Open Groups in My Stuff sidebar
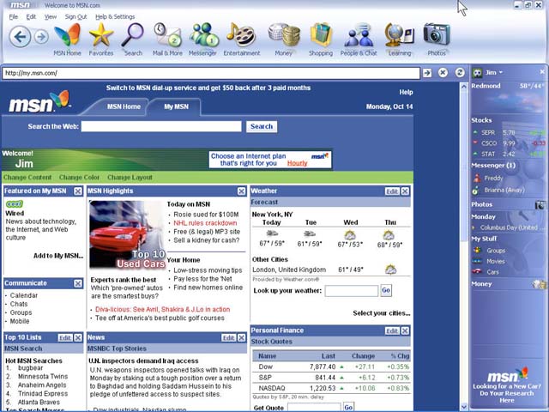549x412 pixels. pyautogui.click(x=490, y=251)
